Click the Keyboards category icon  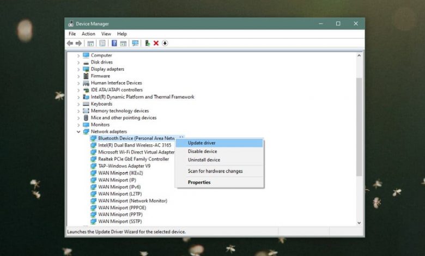[x=86, y=103]
